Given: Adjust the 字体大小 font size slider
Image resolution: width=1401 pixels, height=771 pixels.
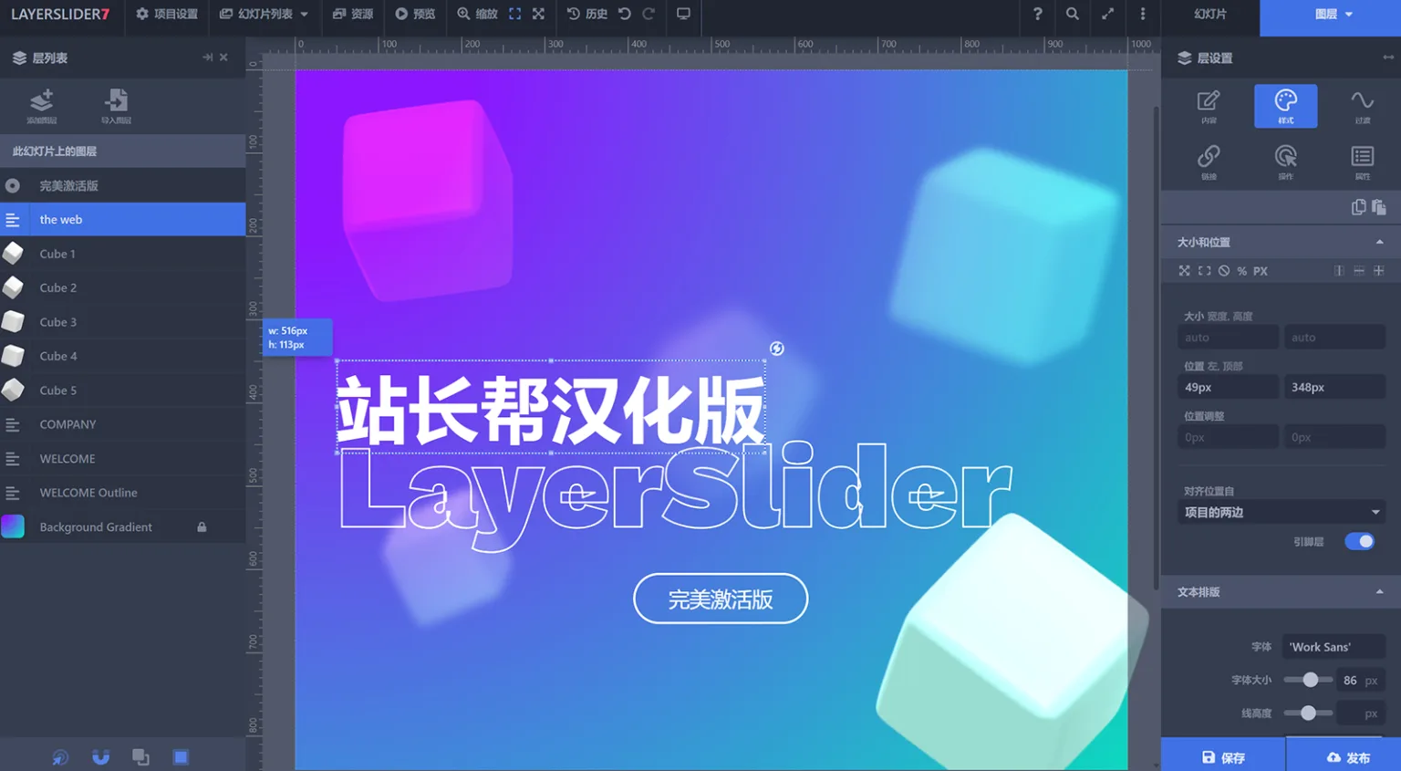Looking at the screenshot, I should click(1310, 680).
